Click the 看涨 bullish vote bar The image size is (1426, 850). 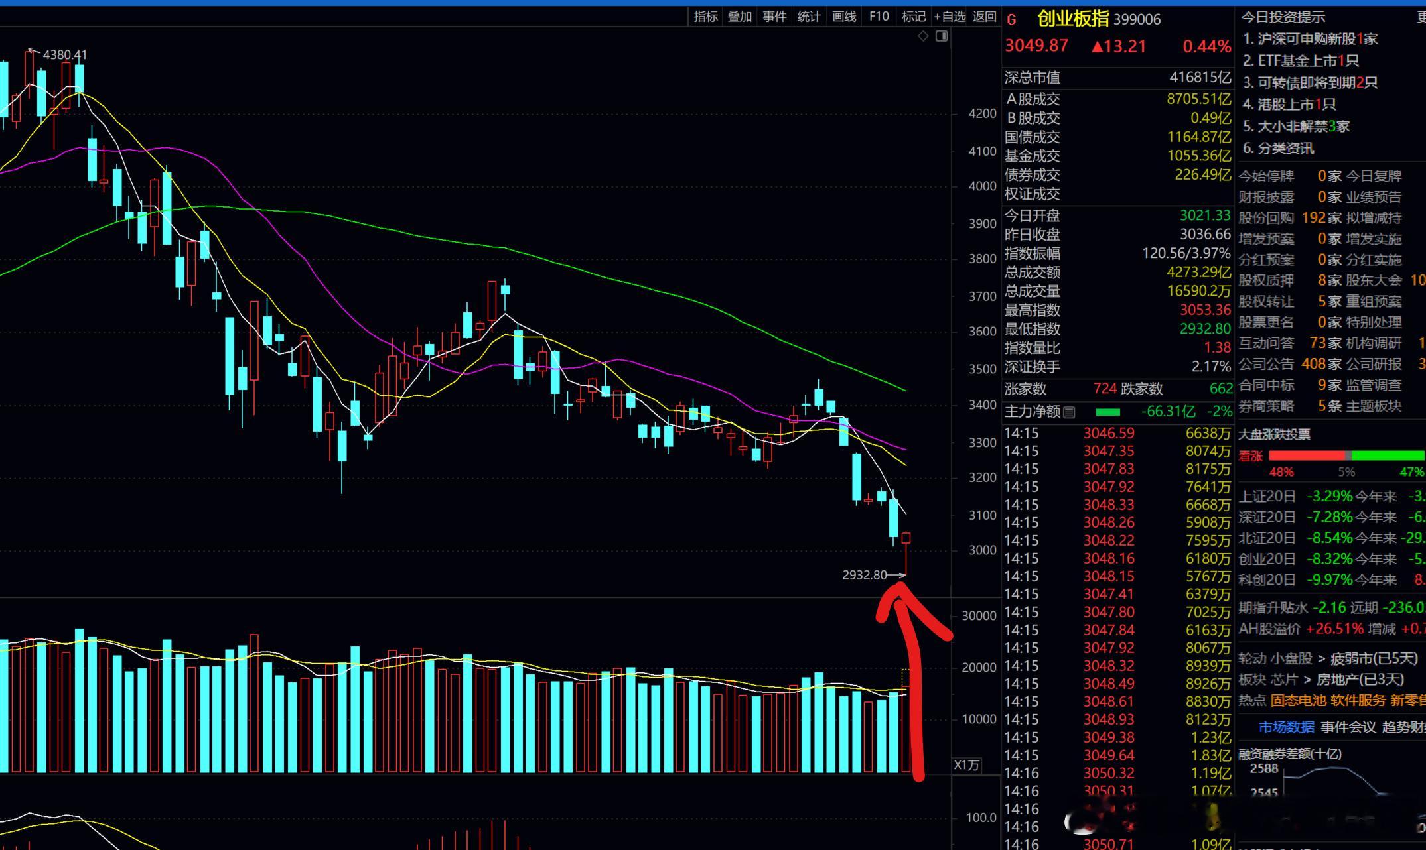(x=1307, y=455)
